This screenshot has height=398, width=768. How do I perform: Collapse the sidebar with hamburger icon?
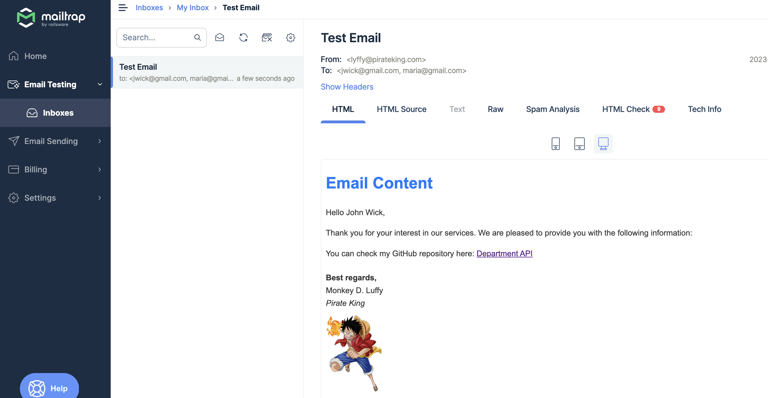123,8
